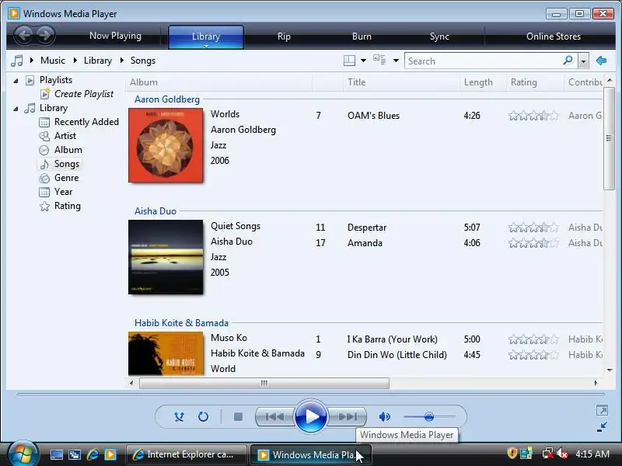The image size is (622, 466).
Task: Select Rating in the library tree
Action: point(68,206)
